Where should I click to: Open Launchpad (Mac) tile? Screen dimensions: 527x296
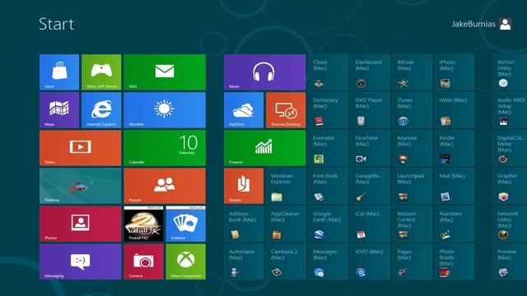tap(412, 186)
